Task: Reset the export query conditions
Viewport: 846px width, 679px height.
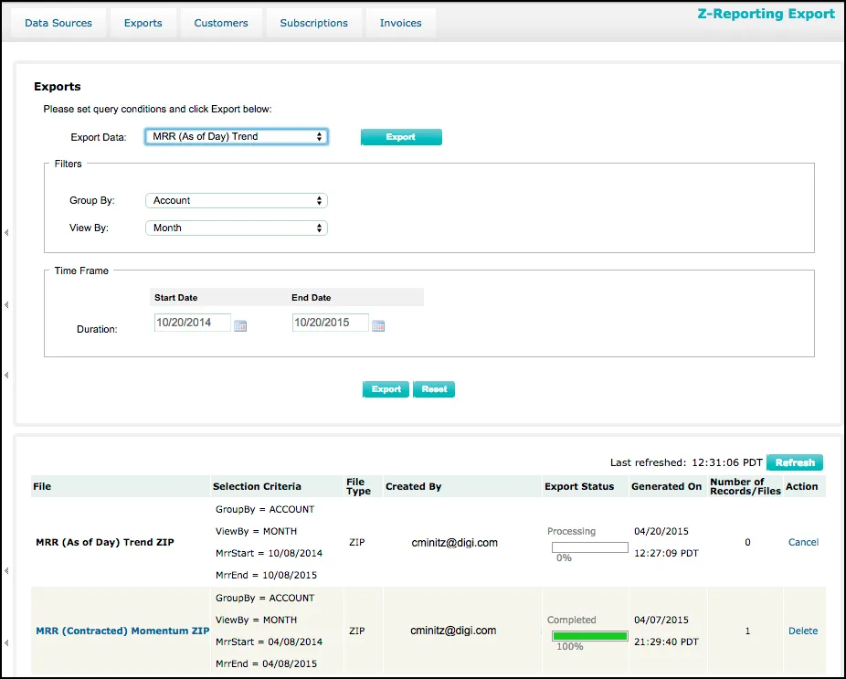Action: pyautogui.click(x=434, y=389)
